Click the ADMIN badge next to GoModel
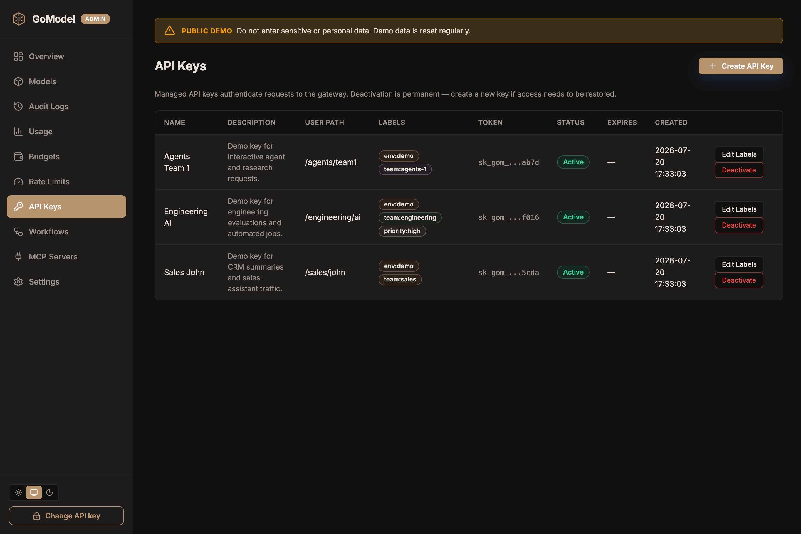Viewport: 801px width, 534px height. click(x=95, y=19)
